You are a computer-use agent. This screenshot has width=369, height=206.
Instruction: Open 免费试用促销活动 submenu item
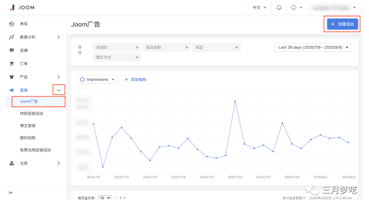point(35,150)
